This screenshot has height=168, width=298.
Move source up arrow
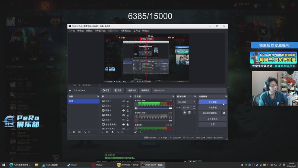click(x=118, y=132)
